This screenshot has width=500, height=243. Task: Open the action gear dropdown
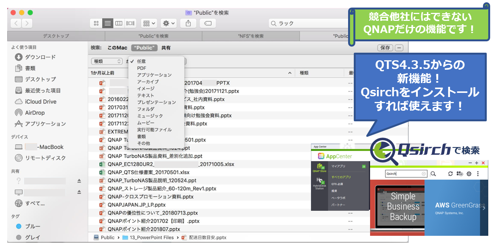coord(169,24)
